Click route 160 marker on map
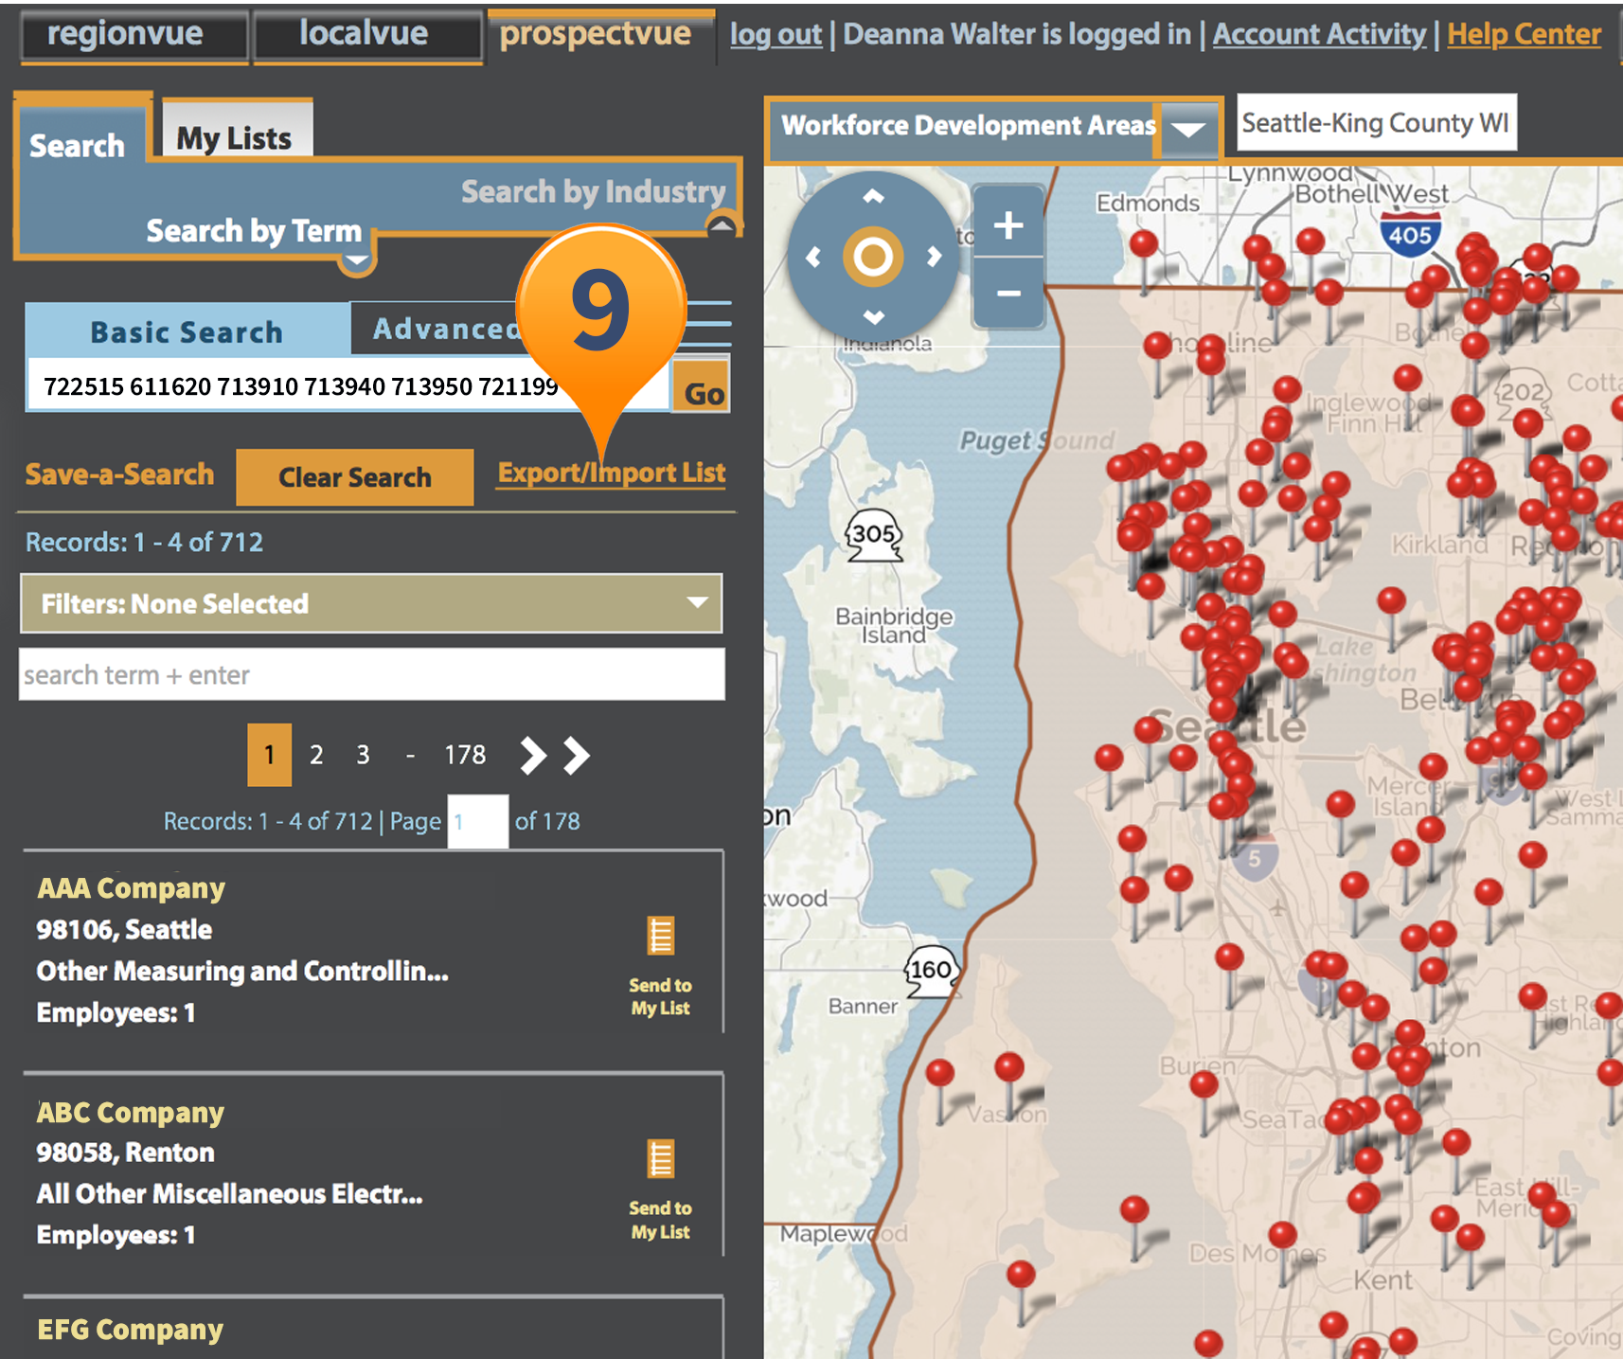The image size is (1623, 1359). point(932,970)
